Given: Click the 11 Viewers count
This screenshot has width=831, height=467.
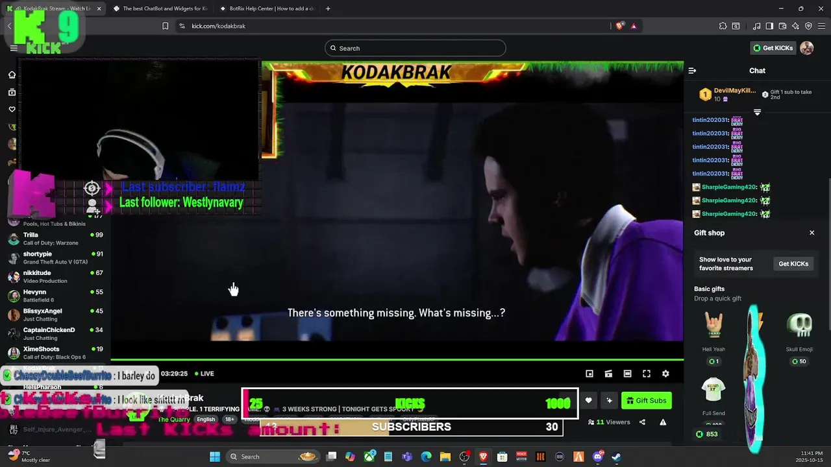Looking at the screenshot, I should (609, 422).
